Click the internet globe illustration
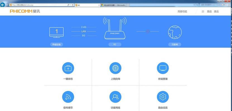The width and height of the screenshot is (232, 111). point(175,32)
